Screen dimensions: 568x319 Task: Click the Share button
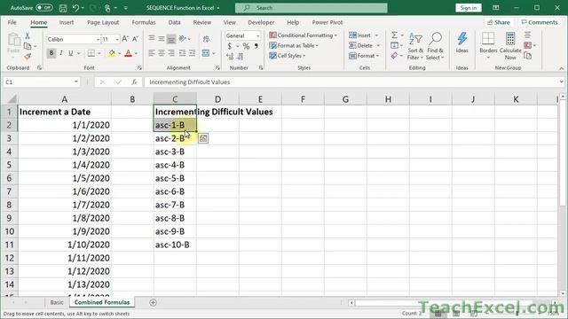499,22
